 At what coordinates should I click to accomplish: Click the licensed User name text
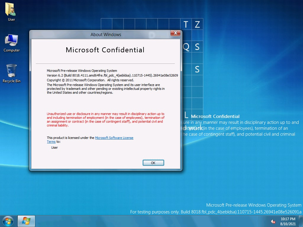click(x=54, y=147)
